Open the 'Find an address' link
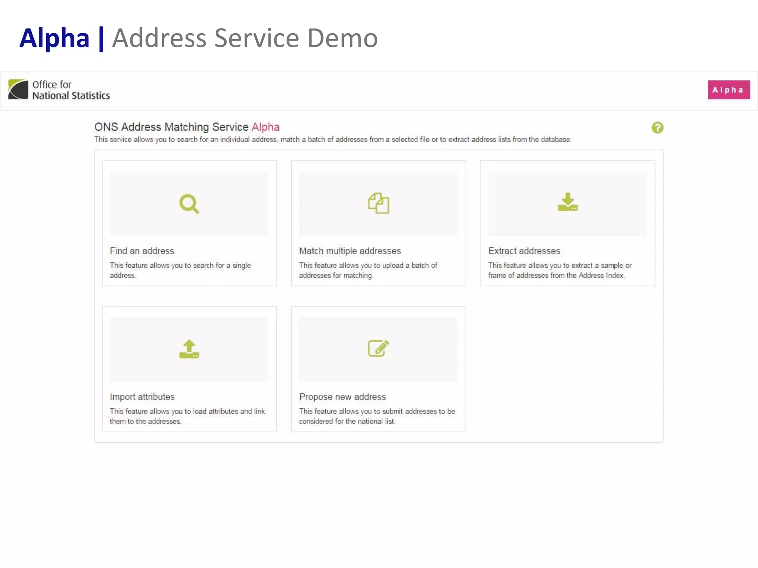Viewport: 758px width, 568px height. (142, 251)
